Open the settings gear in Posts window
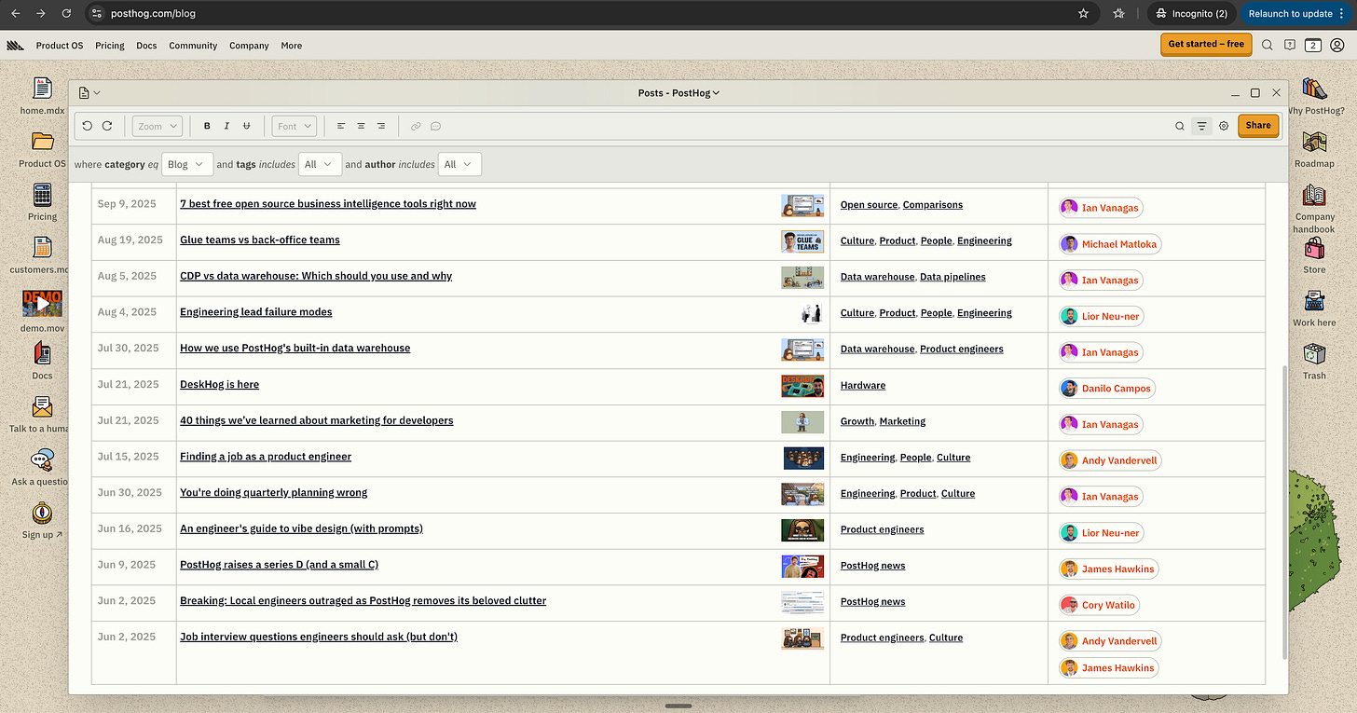This screenshot has width=1357, height=713. click(x=1224, y=126)
